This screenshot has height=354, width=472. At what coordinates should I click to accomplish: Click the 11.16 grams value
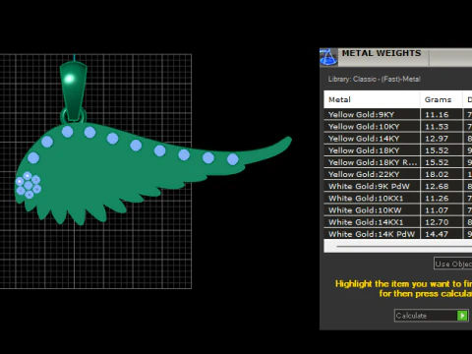(x=437, y=115)
